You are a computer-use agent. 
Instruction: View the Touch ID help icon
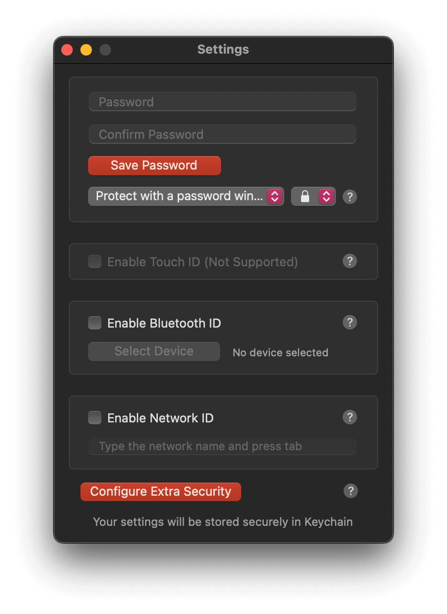pyautogui.click(x=349, y=261)
